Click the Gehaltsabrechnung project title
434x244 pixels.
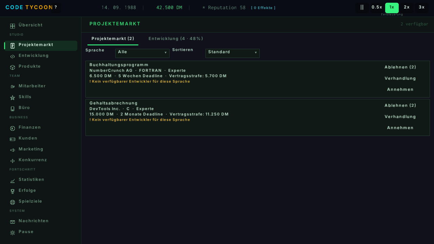pyautogui.click(x=114, y=103)
